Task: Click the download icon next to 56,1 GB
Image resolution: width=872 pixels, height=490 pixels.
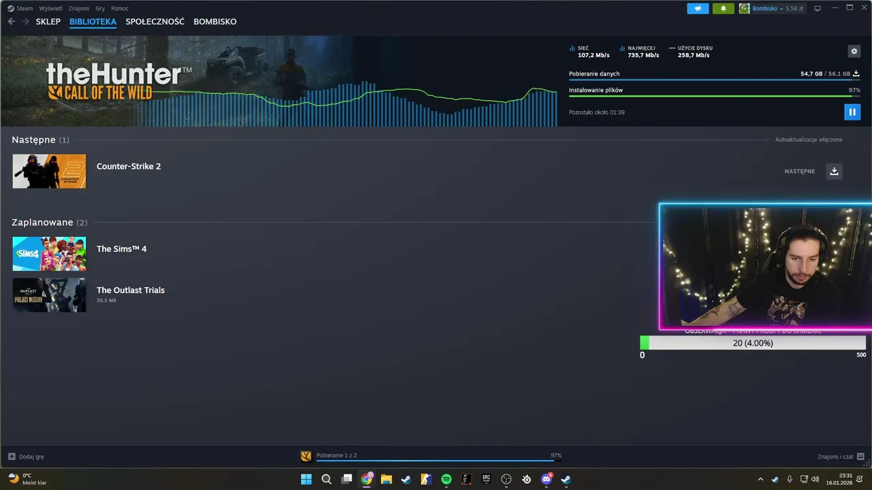Action: (x=856, y=73)
